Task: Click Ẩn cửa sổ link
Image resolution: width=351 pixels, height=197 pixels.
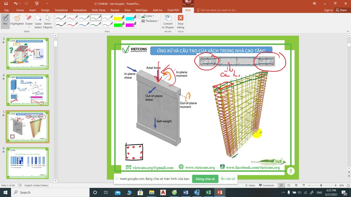Action: [x=228, y=179]
